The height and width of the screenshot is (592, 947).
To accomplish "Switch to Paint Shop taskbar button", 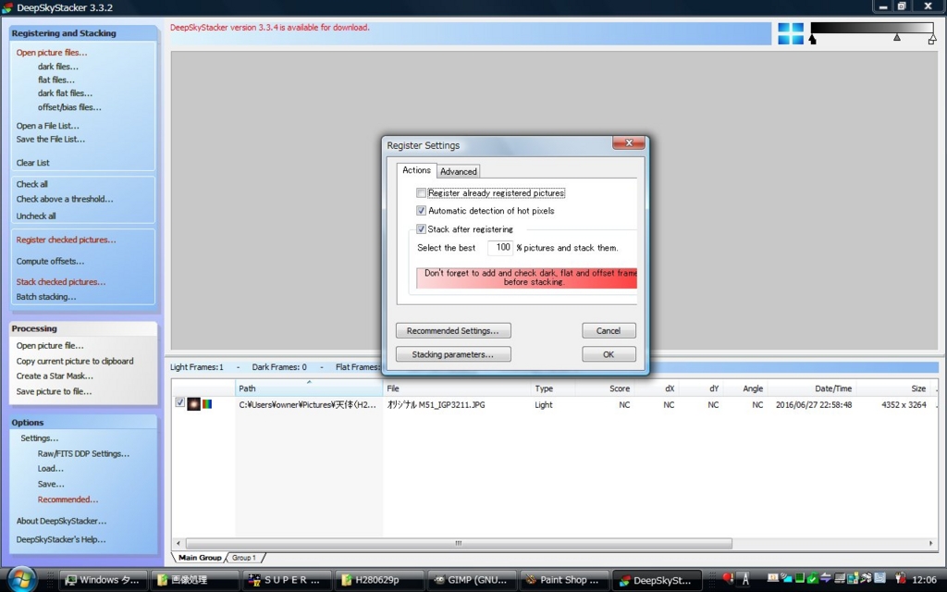I will pyautogui.click(x=563, y=580).
